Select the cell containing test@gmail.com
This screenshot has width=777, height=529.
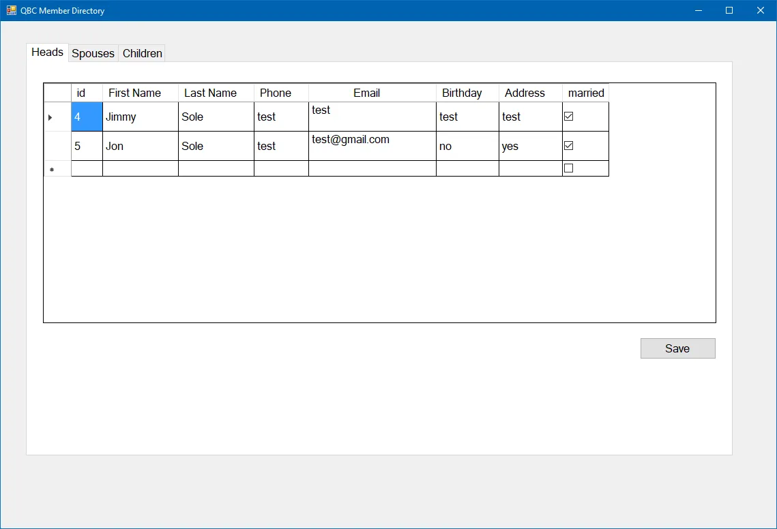pos(372,146)
